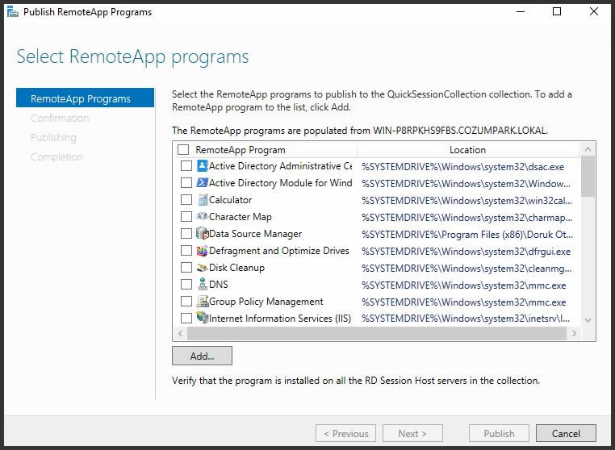615x450 pixels.
Task: Open the Add... program dialog
Action: point(202,356)
